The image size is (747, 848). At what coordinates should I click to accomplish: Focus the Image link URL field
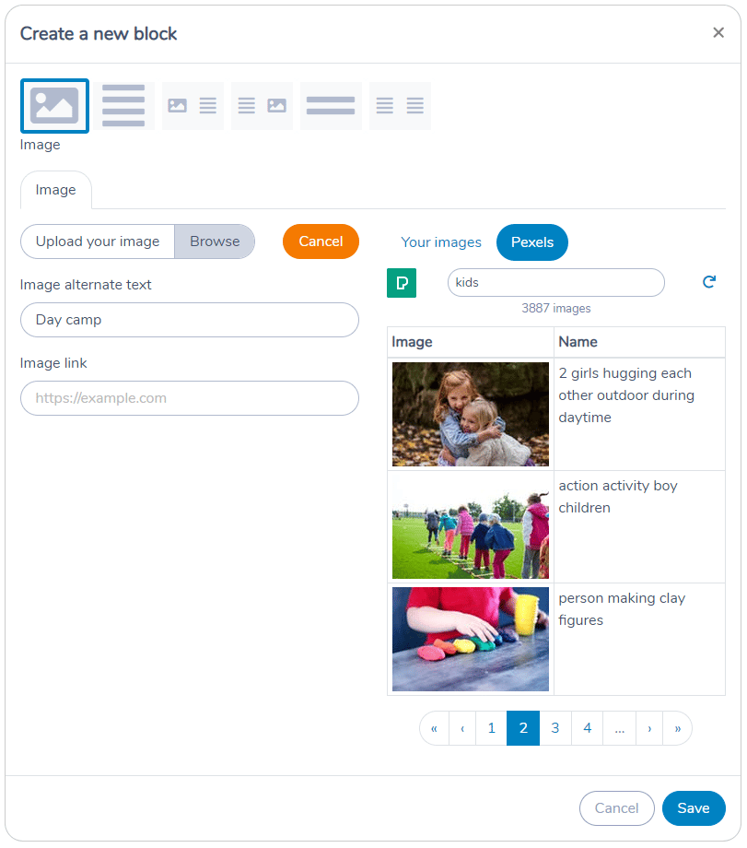pos(190,398)
